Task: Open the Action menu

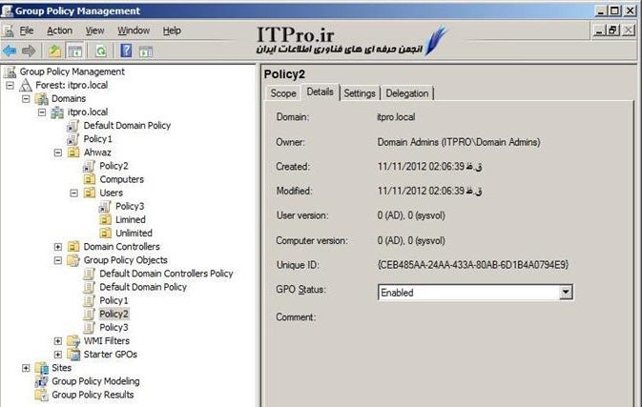Action: tap(59, 31)
